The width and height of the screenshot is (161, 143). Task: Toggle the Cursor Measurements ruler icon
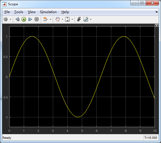coord(86,19)
